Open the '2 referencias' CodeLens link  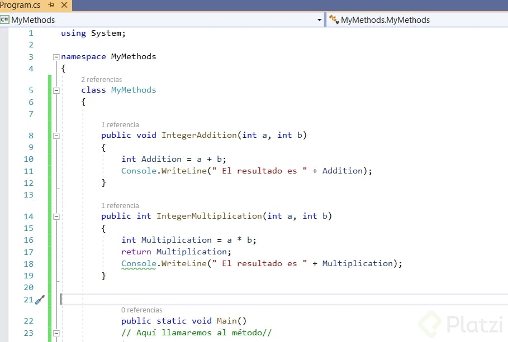coord(101,80)
